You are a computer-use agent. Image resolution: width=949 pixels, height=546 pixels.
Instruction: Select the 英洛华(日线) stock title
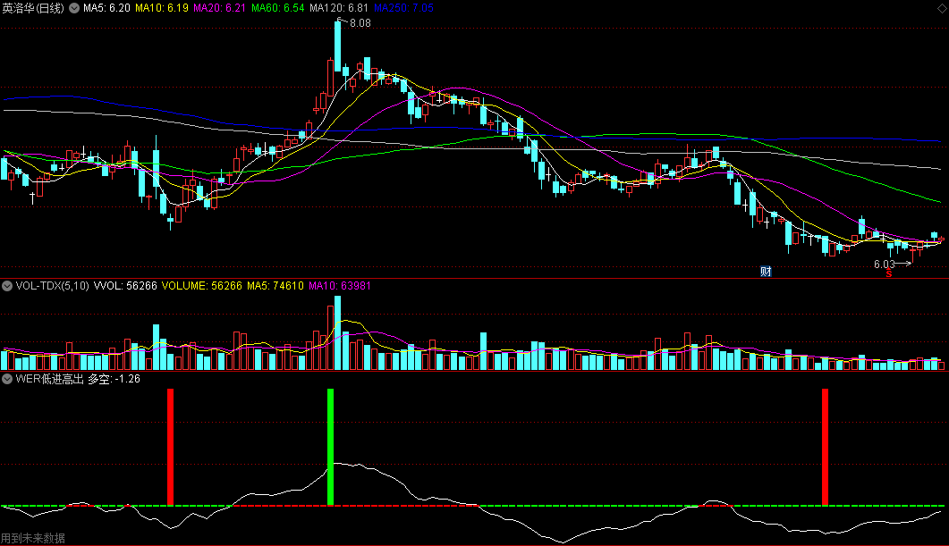pyautogui.click(x=33, y=8)
